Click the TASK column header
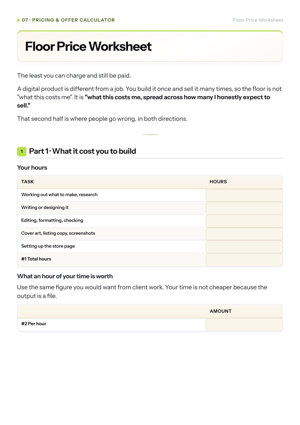This screenshot has height=425, width=300. [28, 182]
